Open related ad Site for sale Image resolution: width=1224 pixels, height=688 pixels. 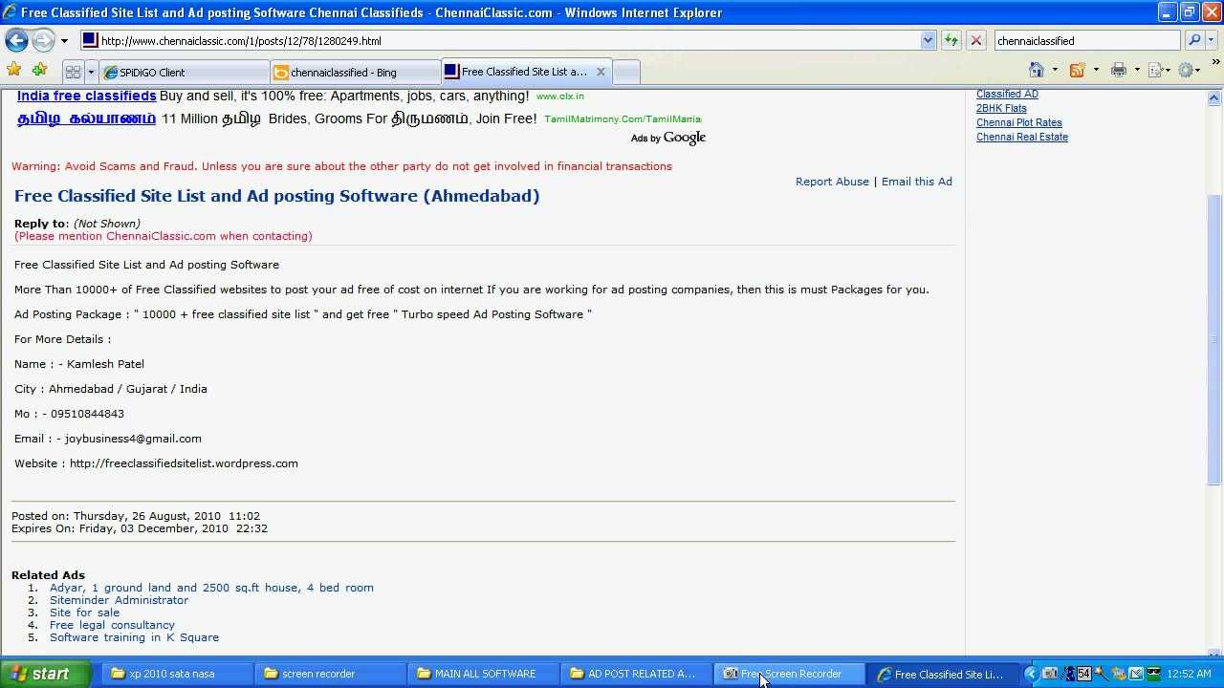pyautogui.click(x=84, y=613)
